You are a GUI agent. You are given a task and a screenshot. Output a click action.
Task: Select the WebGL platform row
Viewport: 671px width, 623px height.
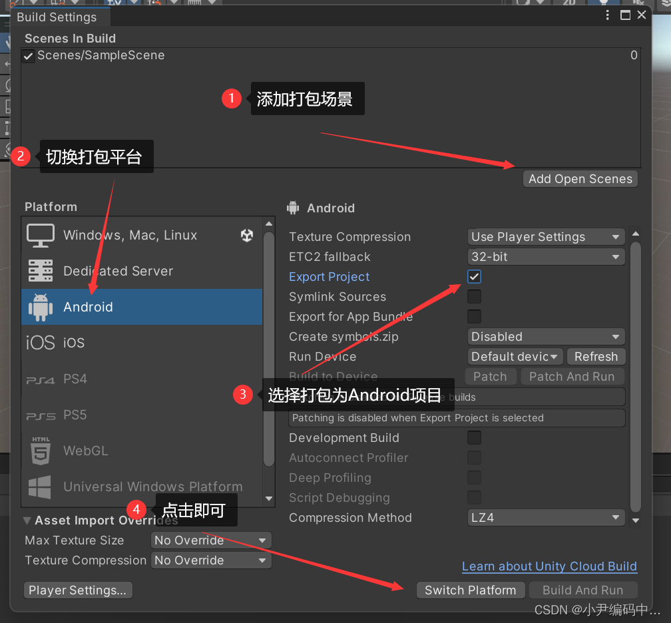(142, 451)
